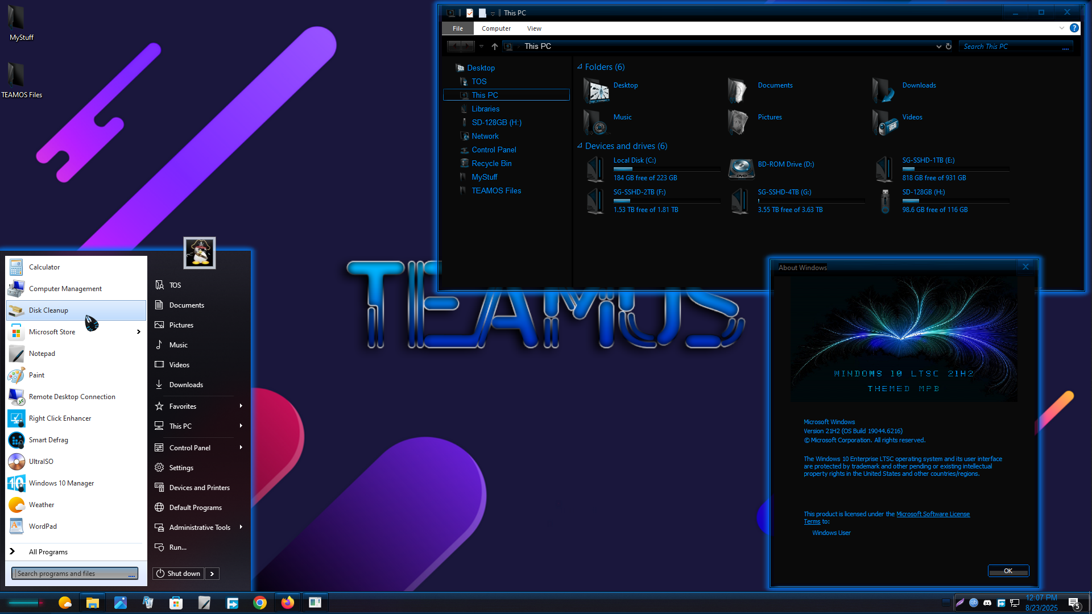Open notification center with 5 alerts
The height and width of the screenshot is (614, 1092).
click(1074, 603)
